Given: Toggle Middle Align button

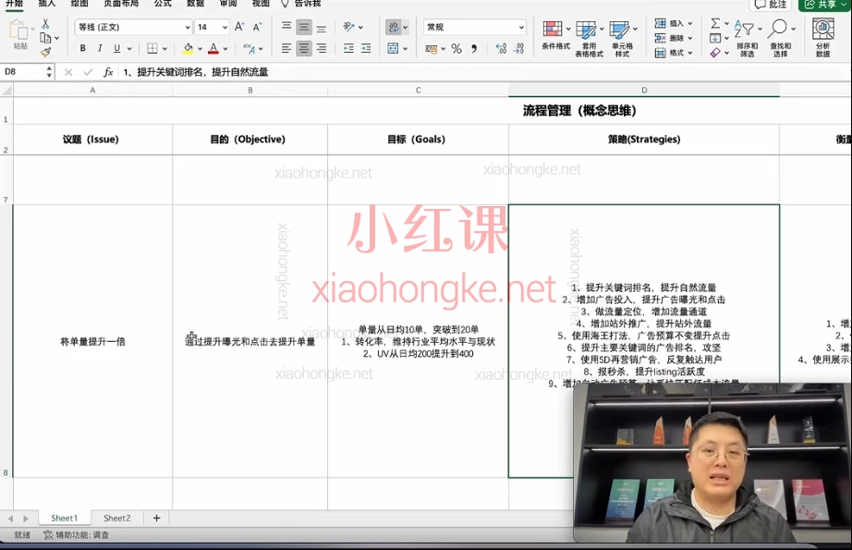Looking at the screenshot, I should pyautogui.click(x=304, y=27).
